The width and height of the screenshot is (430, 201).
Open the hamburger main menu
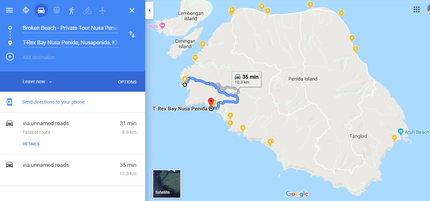click(10, 10)
